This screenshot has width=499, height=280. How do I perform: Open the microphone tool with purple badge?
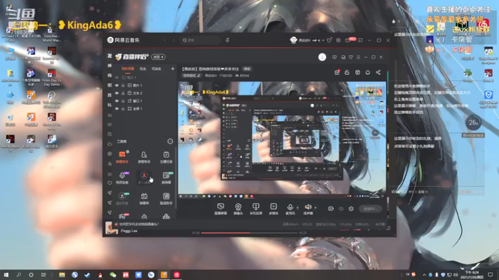pos(122,178)
